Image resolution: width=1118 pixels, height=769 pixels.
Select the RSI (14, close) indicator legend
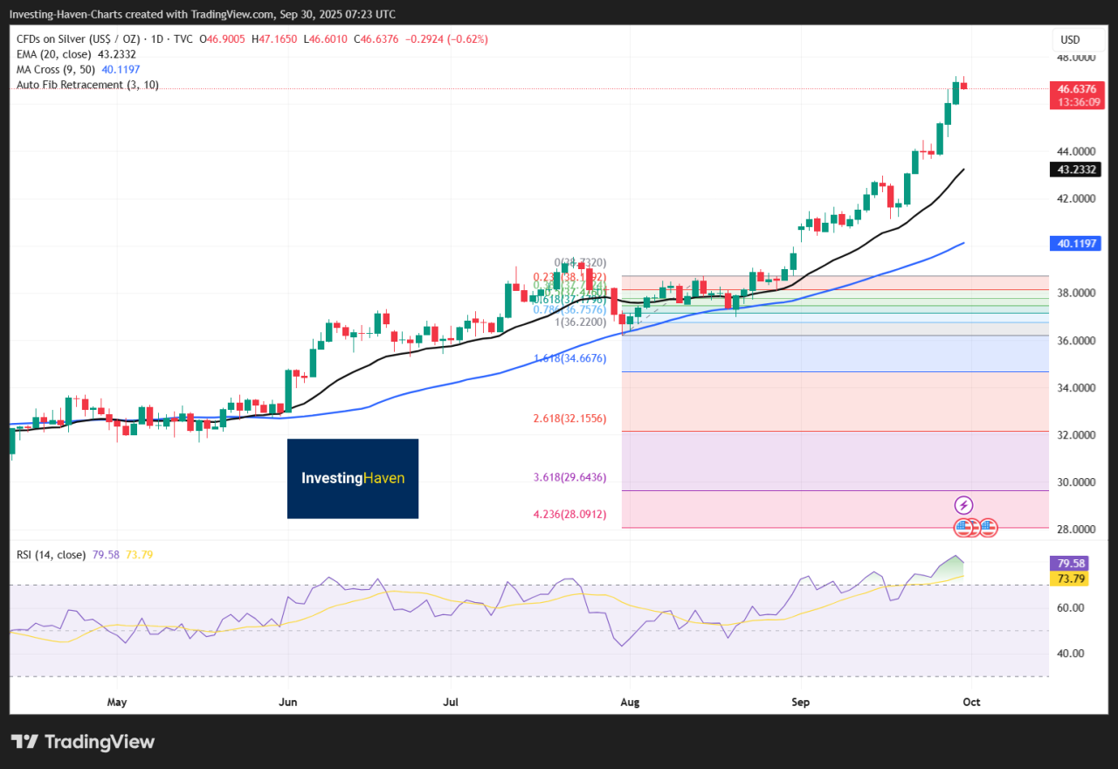[x=51, y=553]
